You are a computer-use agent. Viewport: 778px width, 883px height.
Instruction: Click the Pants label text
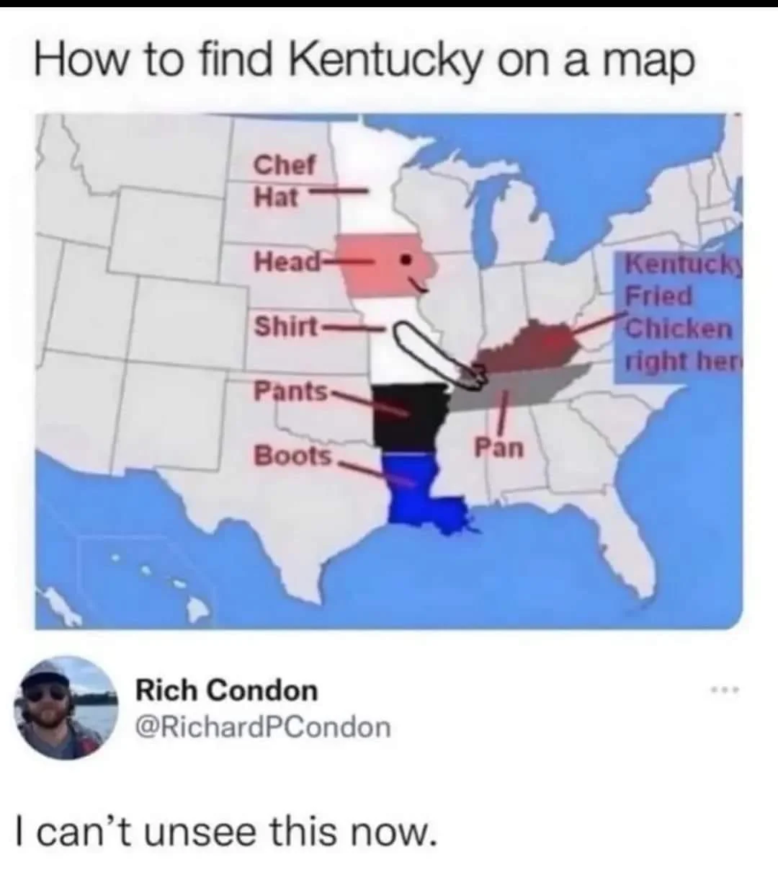tap(290, 391)
